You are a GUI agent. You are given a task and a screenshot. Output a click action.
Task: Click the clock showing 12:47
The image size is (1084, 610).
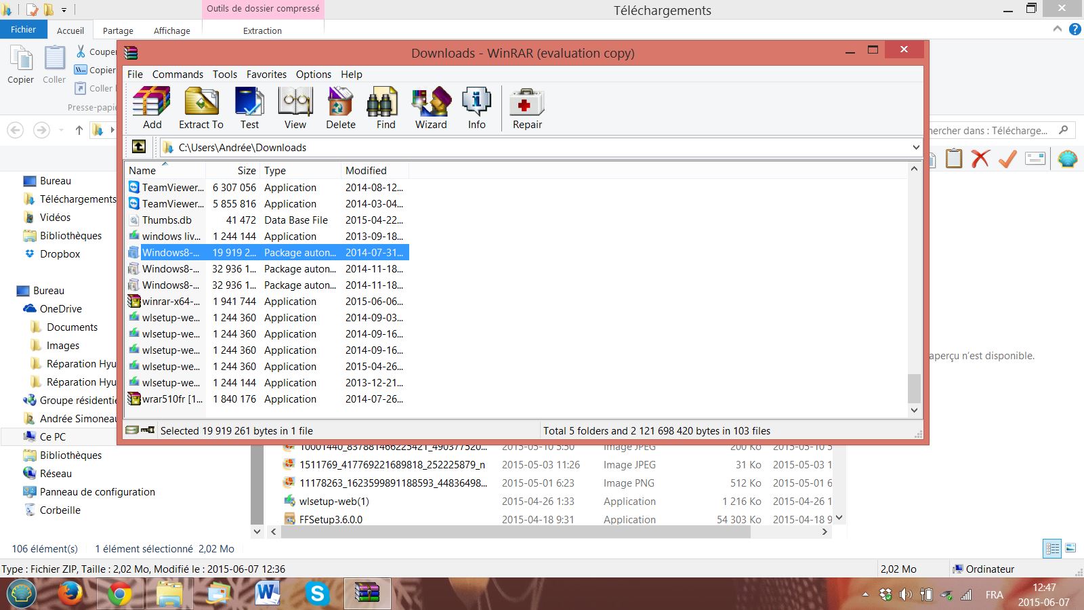(x=1044, y=588)
